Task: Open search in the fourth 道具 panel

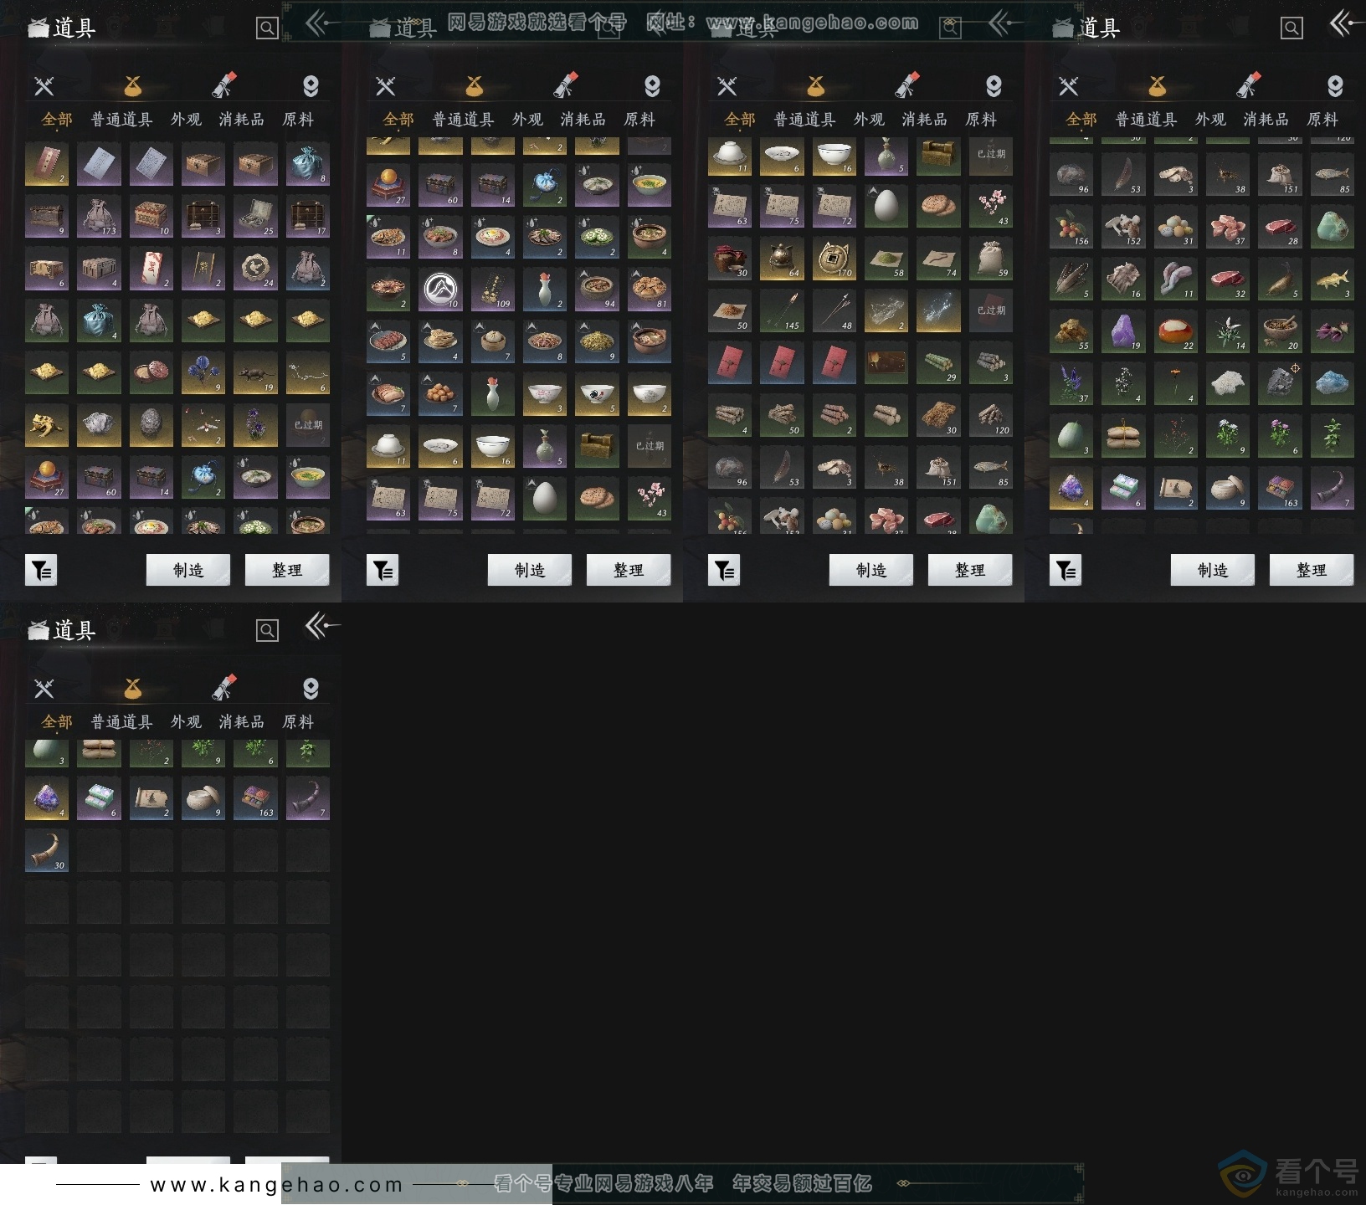Action: (x=1292, y=28)
